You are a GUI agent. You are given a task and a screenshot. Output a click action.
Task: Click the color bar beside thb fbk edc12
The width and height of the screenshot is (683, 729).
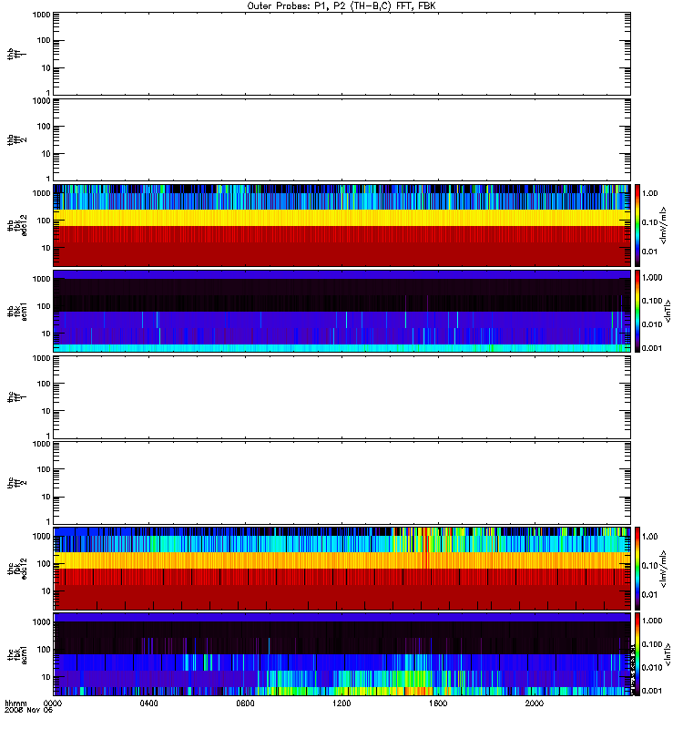637,225
